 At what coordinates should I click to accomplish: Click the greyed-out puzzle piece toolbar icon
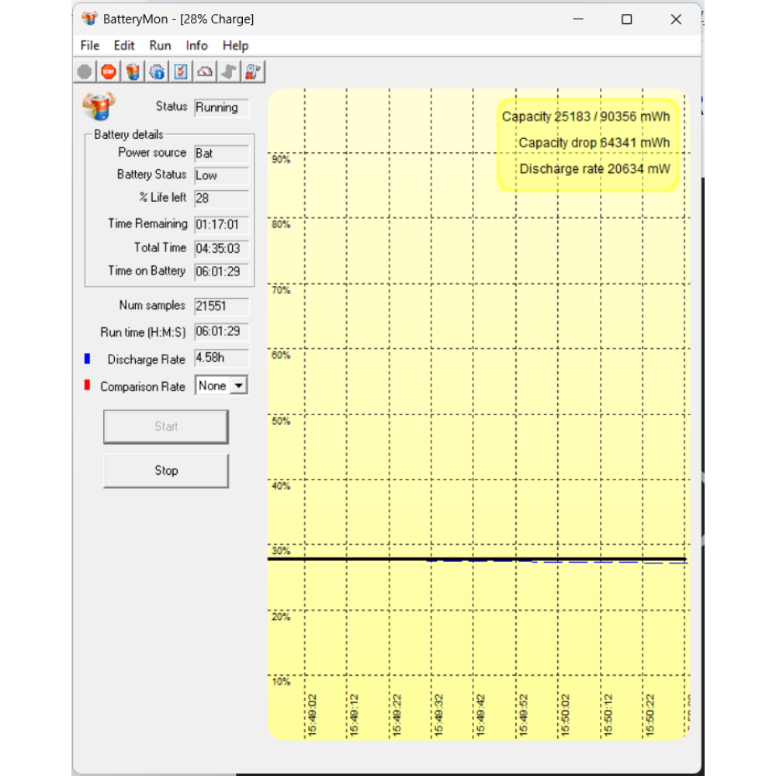(x=229, y=72)
